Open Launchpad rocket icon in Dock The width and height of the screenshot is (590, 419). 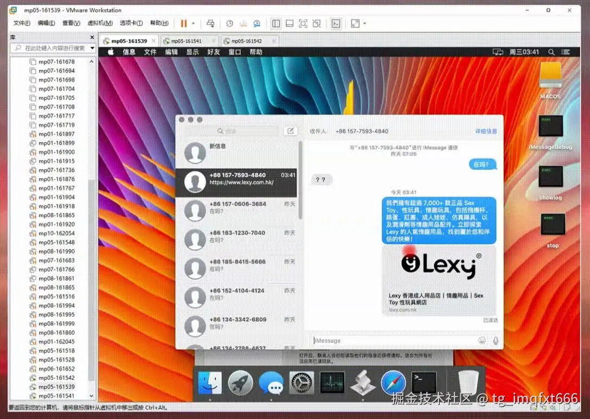240,383
